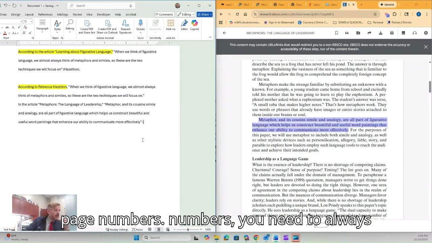Click Create PDF and Share via Outlook
This screenshot has height=243, width=432.
[107, 27]
